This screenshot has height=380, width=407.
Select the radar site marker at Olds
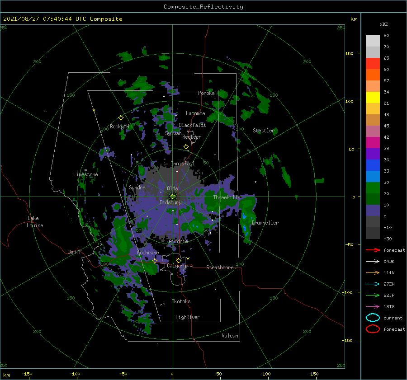[x=173, y=197]
